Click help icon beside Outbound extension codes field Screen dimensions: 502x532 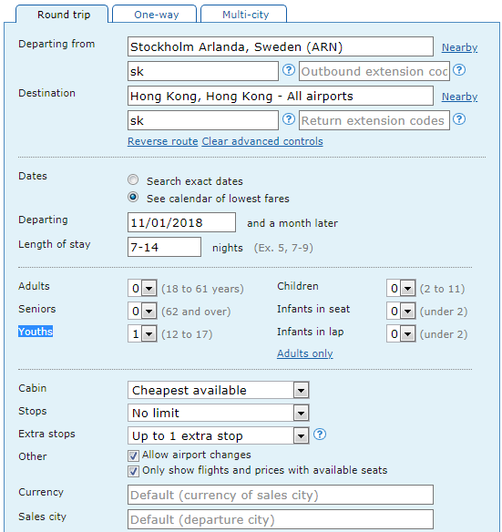(459, 70)
